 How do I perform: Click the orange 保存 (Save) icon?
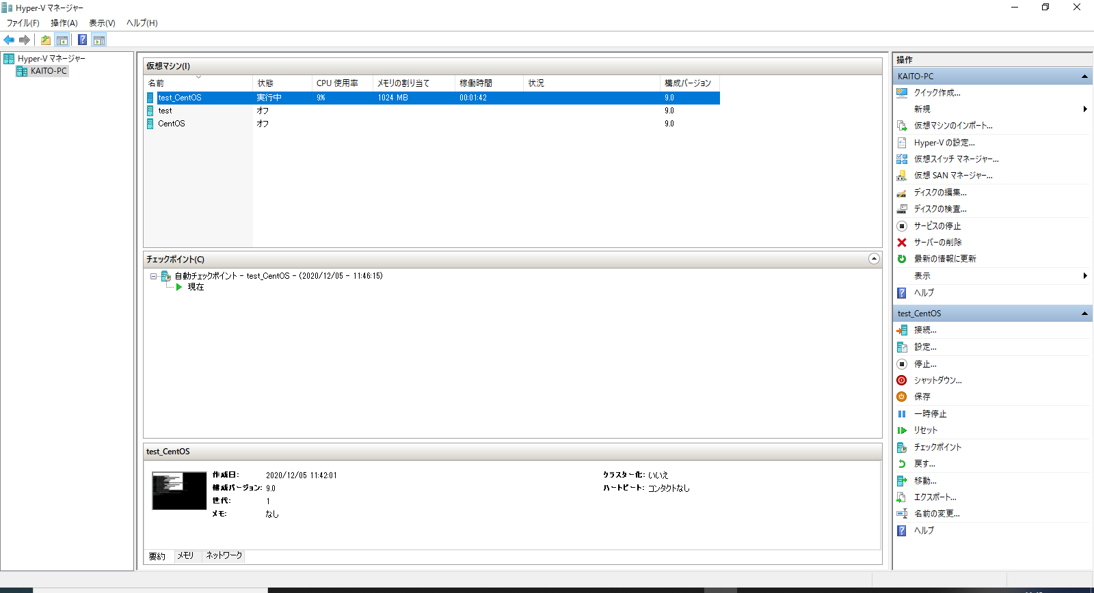pos(902,397)
